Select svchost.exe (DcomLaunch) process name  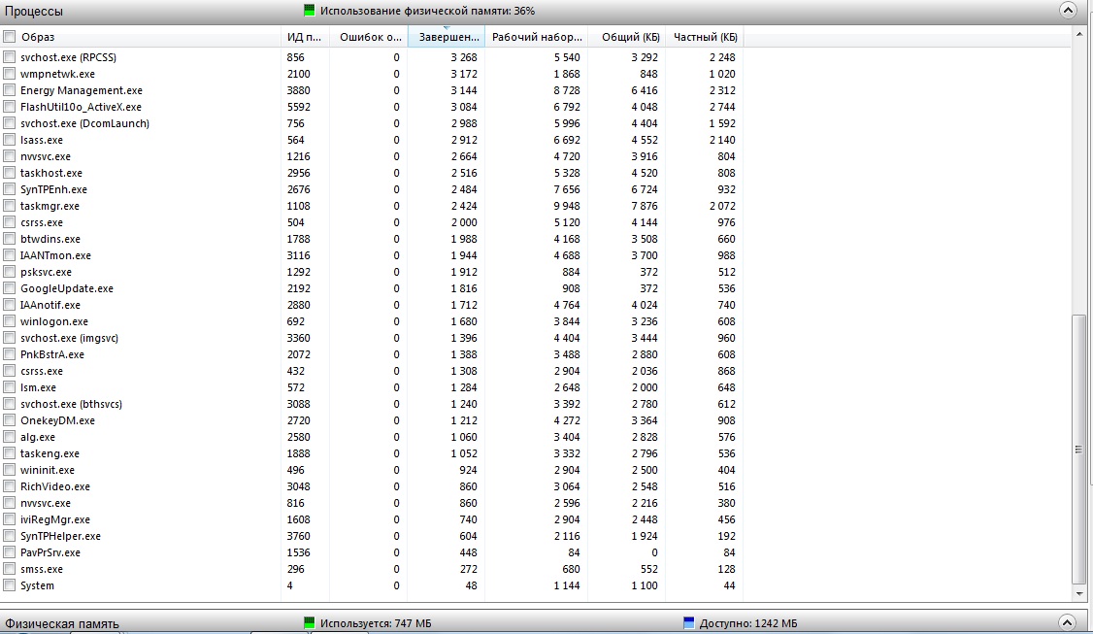click(84, 123)
